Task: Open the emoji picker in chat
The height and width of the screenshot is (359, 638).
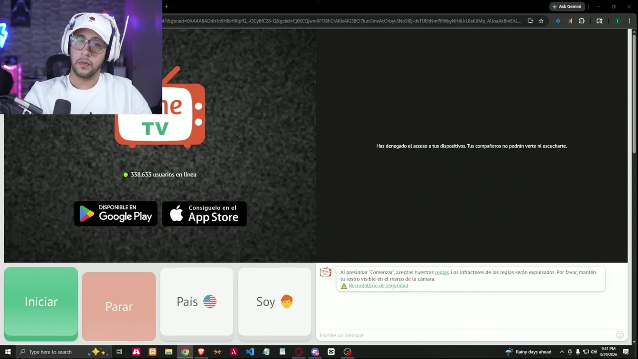Action: tap(620, 335)
